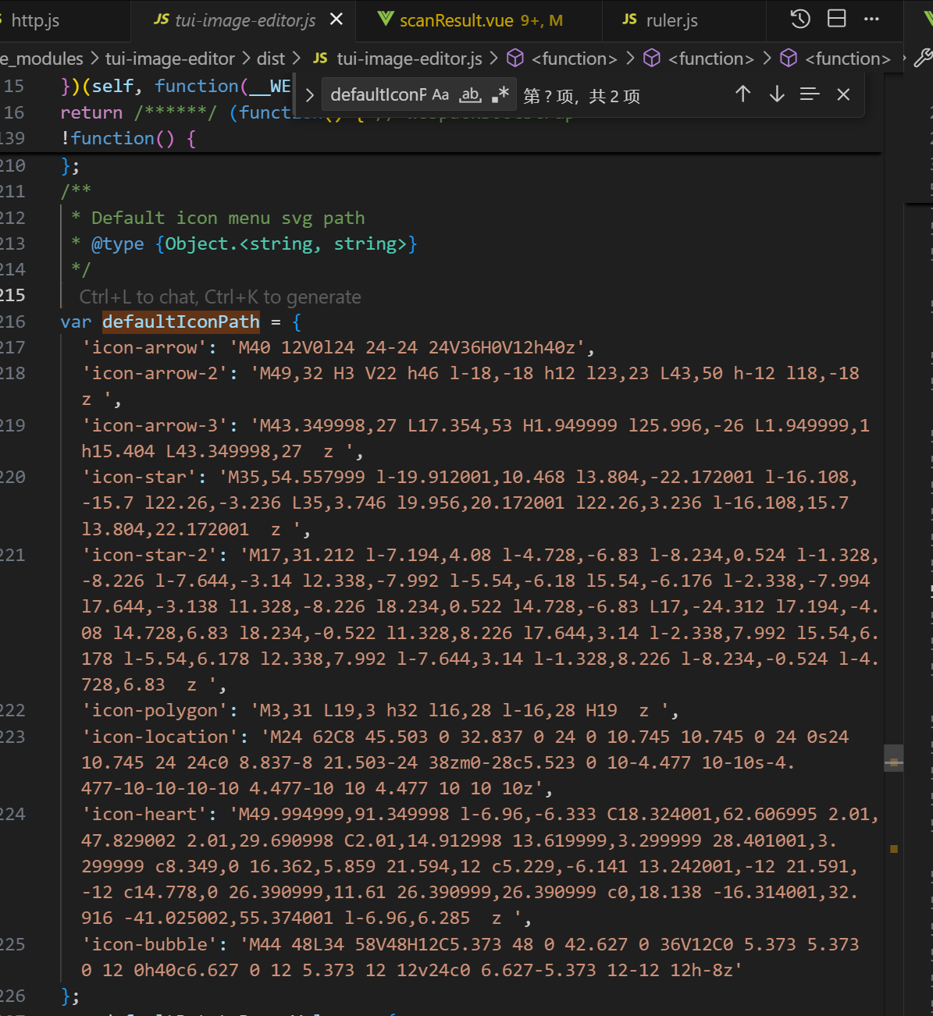Viewport: 933px width, 1016px height.
Task: Click the 'icon-star-2' key
Action: [150, 555]
